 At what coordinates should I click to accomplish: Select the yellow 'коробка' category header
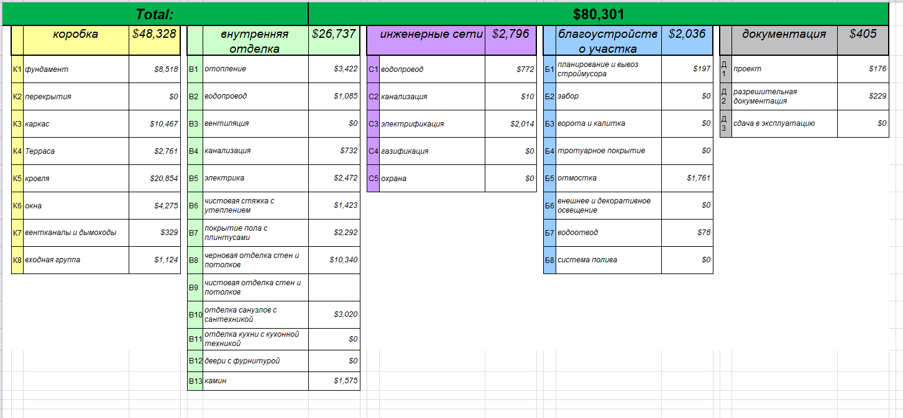[76, 40]
